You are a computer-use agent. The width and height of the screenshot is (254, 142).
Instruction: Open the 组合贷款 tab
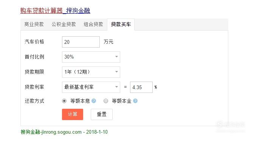[x=93, y=24]
